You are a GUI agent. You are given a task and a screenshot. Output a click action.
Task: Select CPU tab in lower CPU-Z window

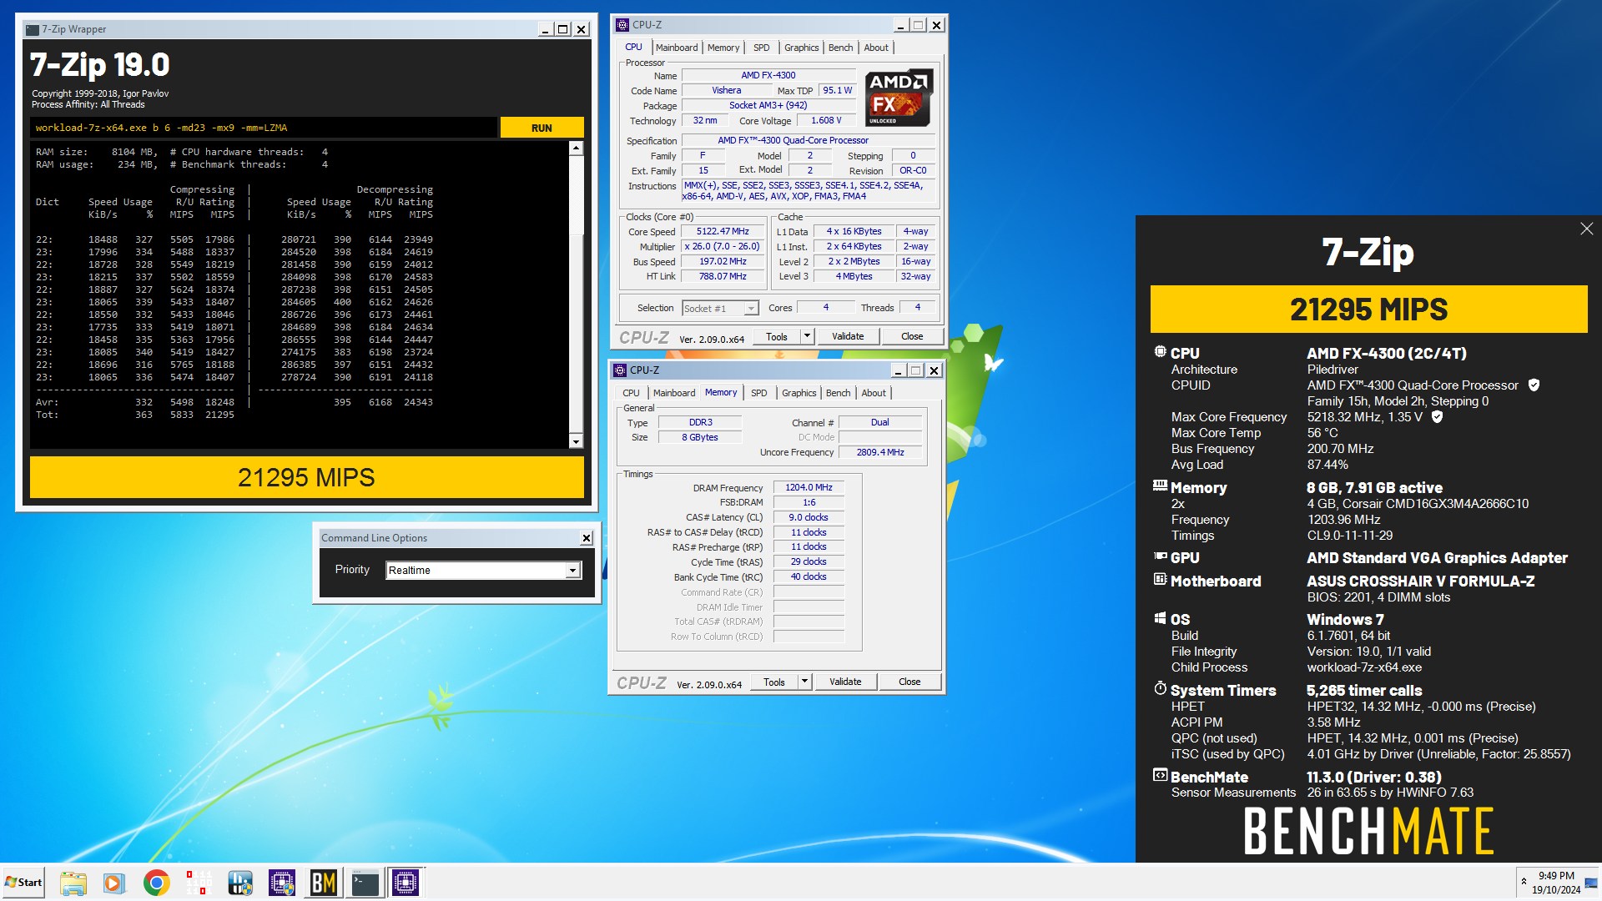point(632,393)
